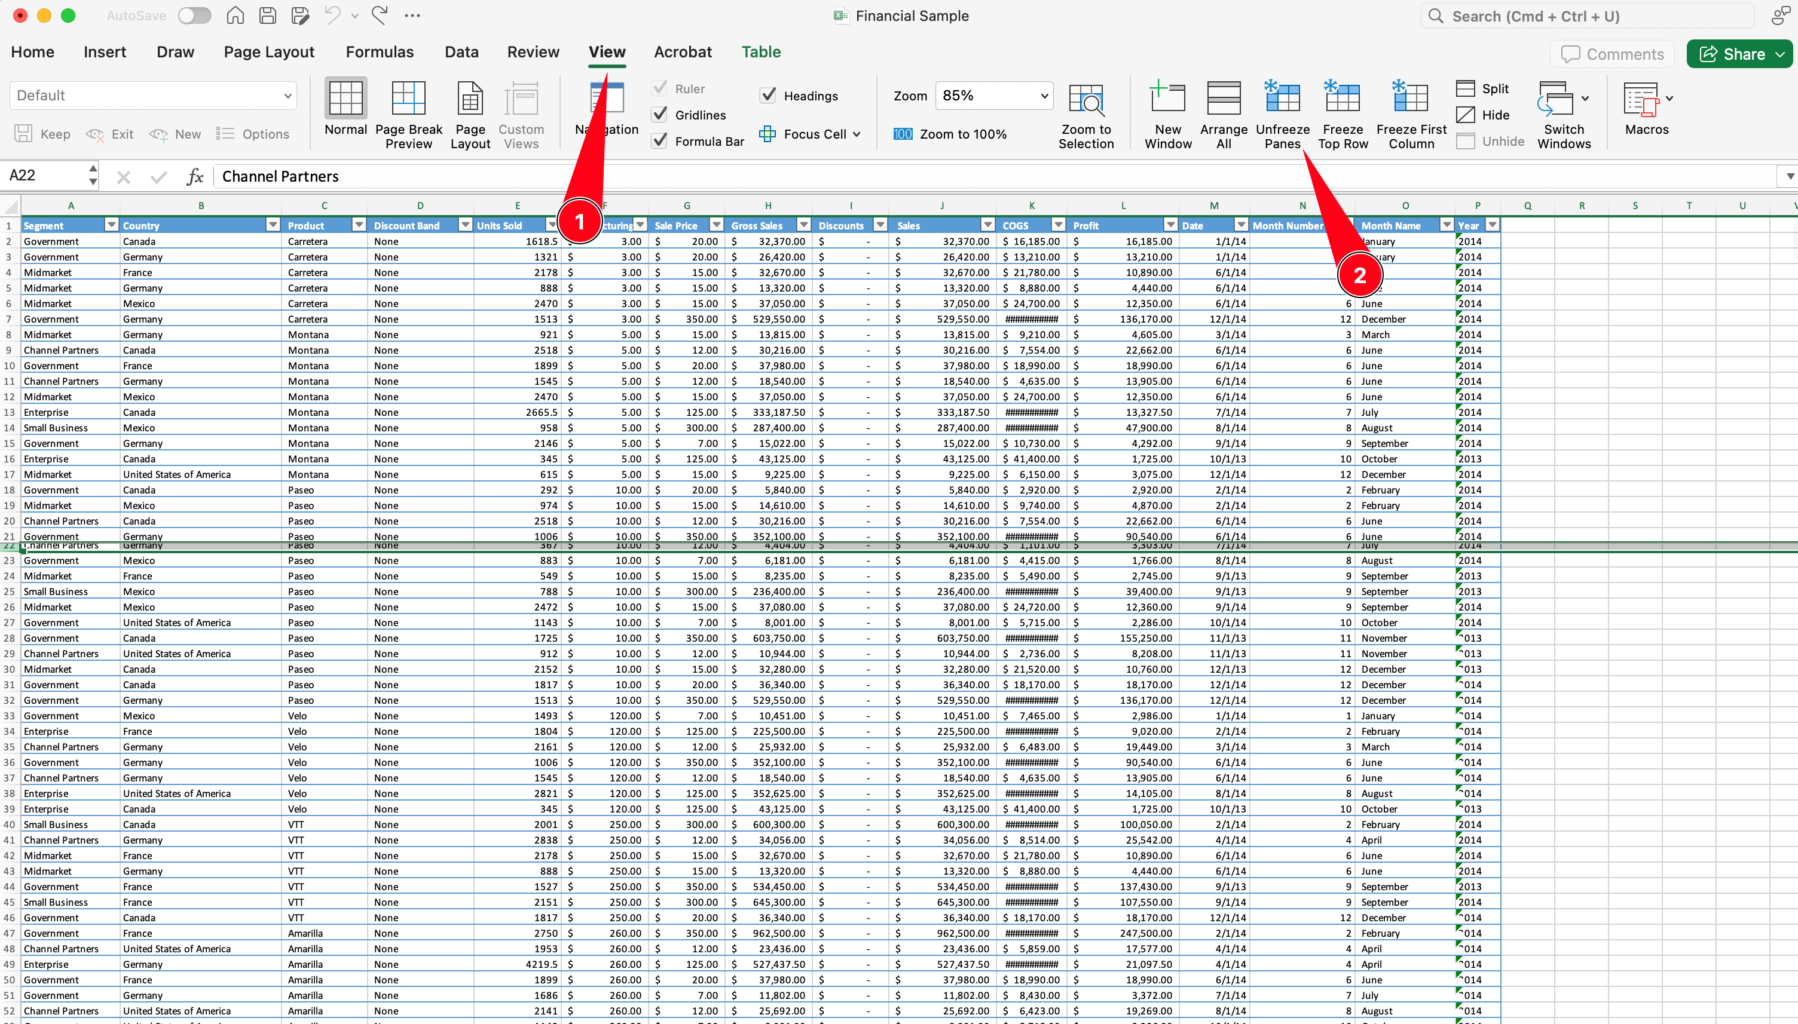Viewport: 1798px width, 1024px height.
Task: Open the Segment column filter dropdown
Action: (111, 225)
